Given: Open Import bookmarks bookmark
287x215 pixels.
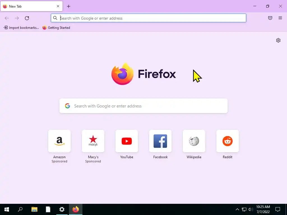Looking at the screenshot, I should (21, 28).
